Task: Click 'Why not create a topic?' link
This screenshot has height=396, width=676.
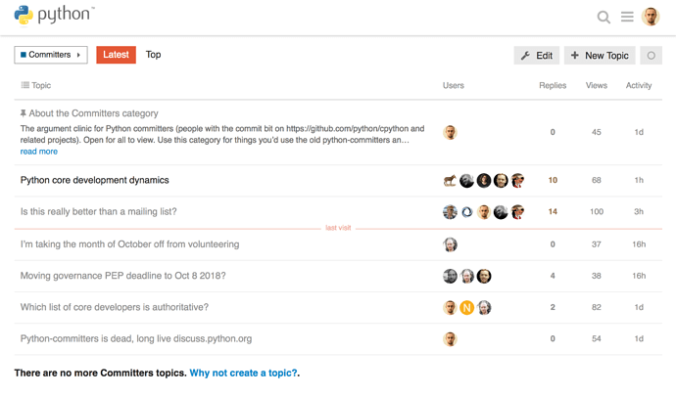Action: click(x=243, y=373)
